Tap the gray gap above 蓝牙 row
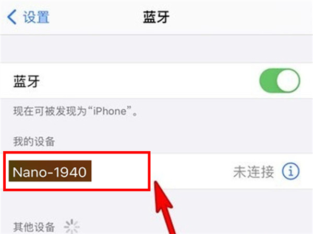This screenshot has width=313, height=234. click(x=156, y=49)
